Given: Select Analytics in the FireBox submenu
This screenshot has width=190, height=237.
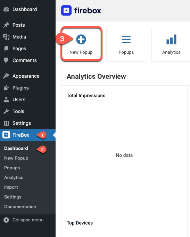Looking at the screenshot, I should tap(14, 177).
